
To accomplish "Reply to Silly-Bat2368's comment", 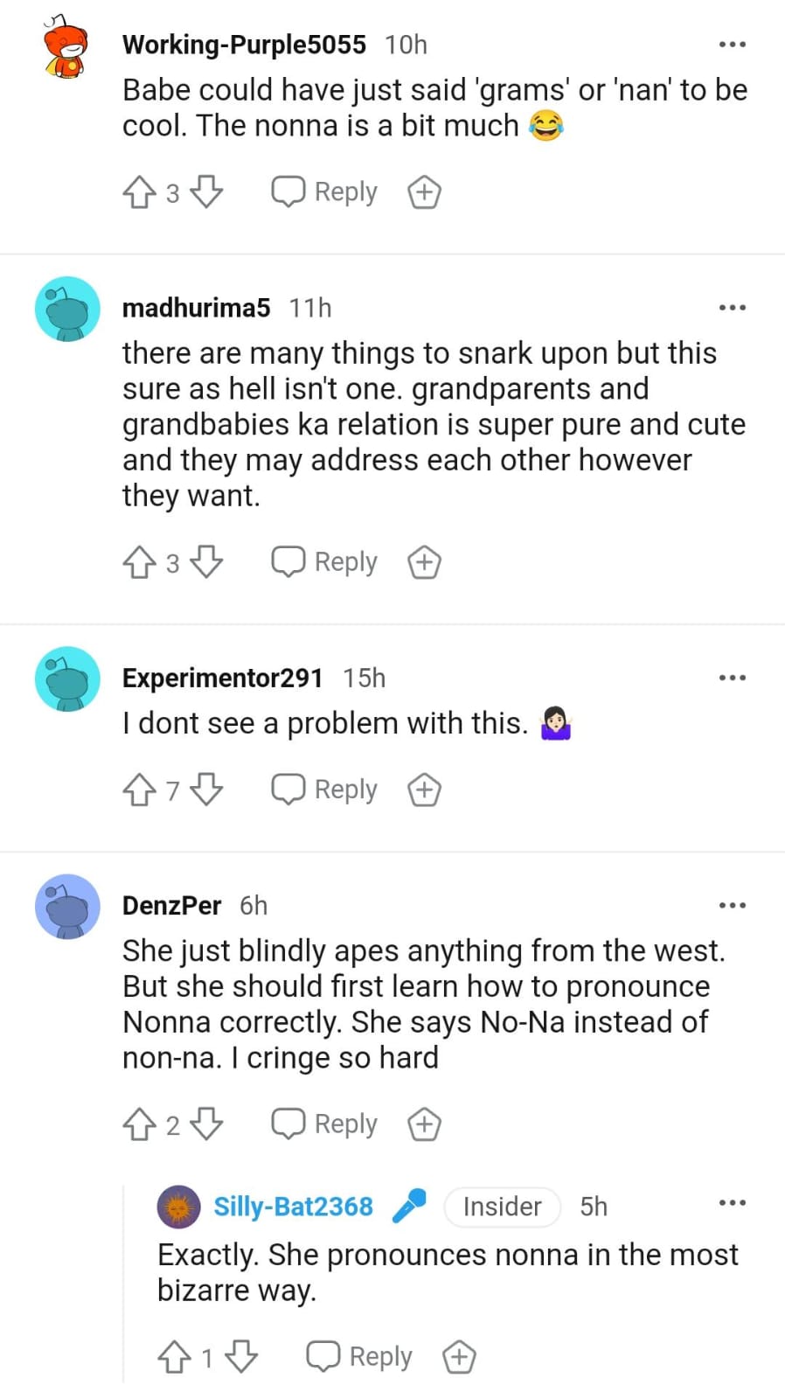I will tap(359, 1357).
